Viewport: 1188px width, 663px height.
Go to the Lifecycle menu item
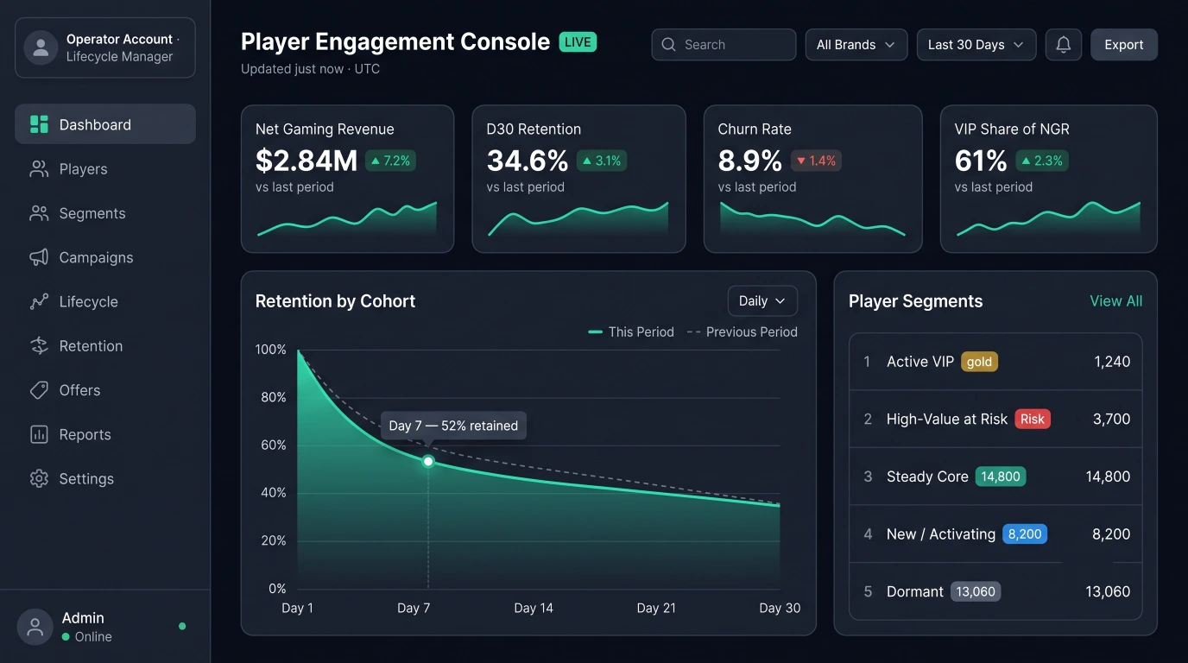(105, 301)
